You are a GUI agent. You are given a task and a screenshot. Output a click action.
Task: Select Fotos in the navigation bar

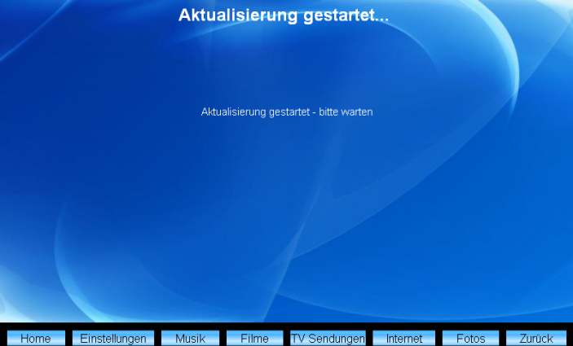coord(470,338)
